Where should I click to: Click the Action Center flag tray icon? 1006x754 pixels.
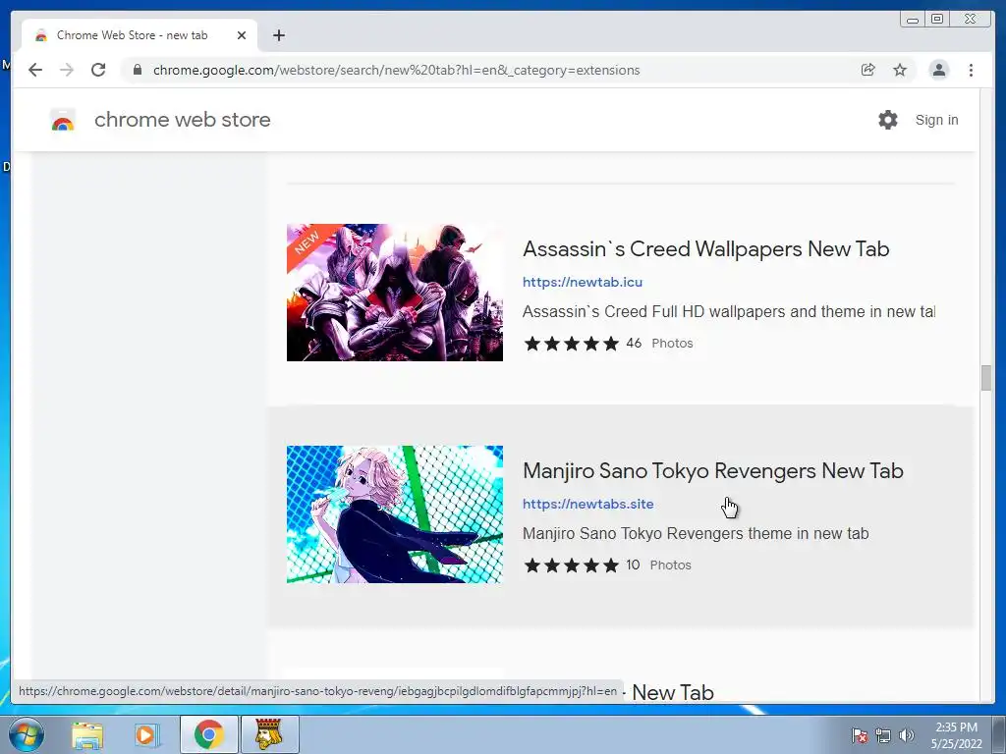[860, 735]
